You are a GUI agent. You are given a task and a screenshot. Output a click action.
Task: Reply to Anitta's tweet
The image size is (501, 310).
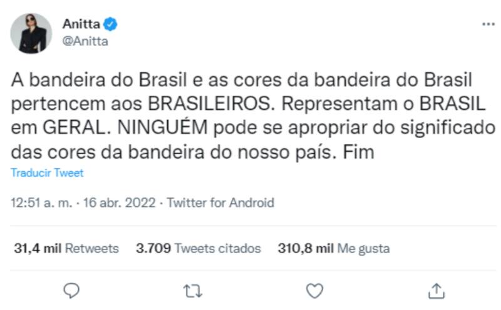(x=73, y=289)
